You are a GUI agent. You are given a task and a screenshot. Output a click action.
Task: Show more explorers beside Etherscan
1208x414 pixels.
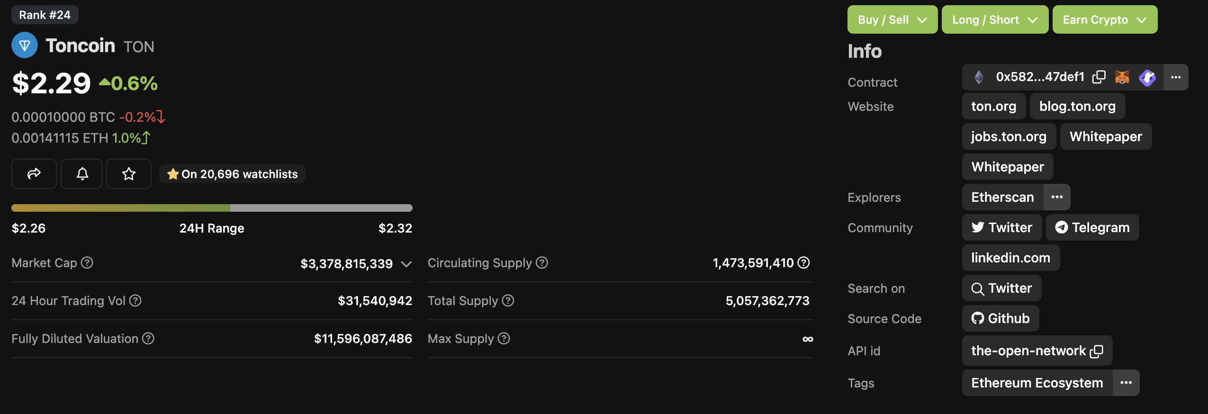coord(1057,197)
